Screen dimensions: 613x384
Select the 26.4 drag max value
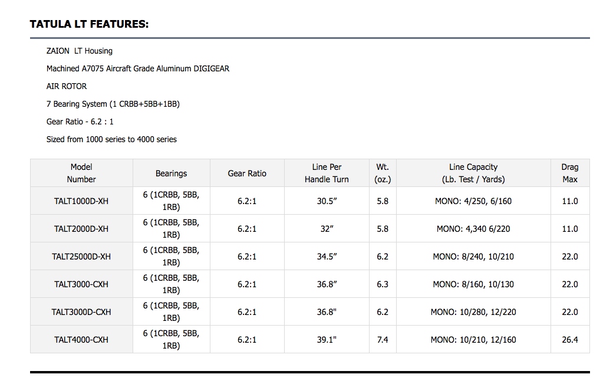pos(570,340)
